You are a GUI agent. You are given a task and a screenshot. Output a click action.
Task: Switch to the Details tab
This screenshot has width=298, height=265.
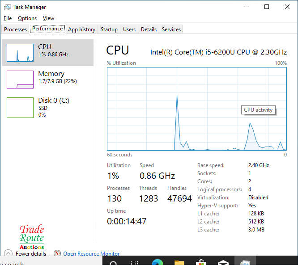pyautogui.click(x=149, y=29)
